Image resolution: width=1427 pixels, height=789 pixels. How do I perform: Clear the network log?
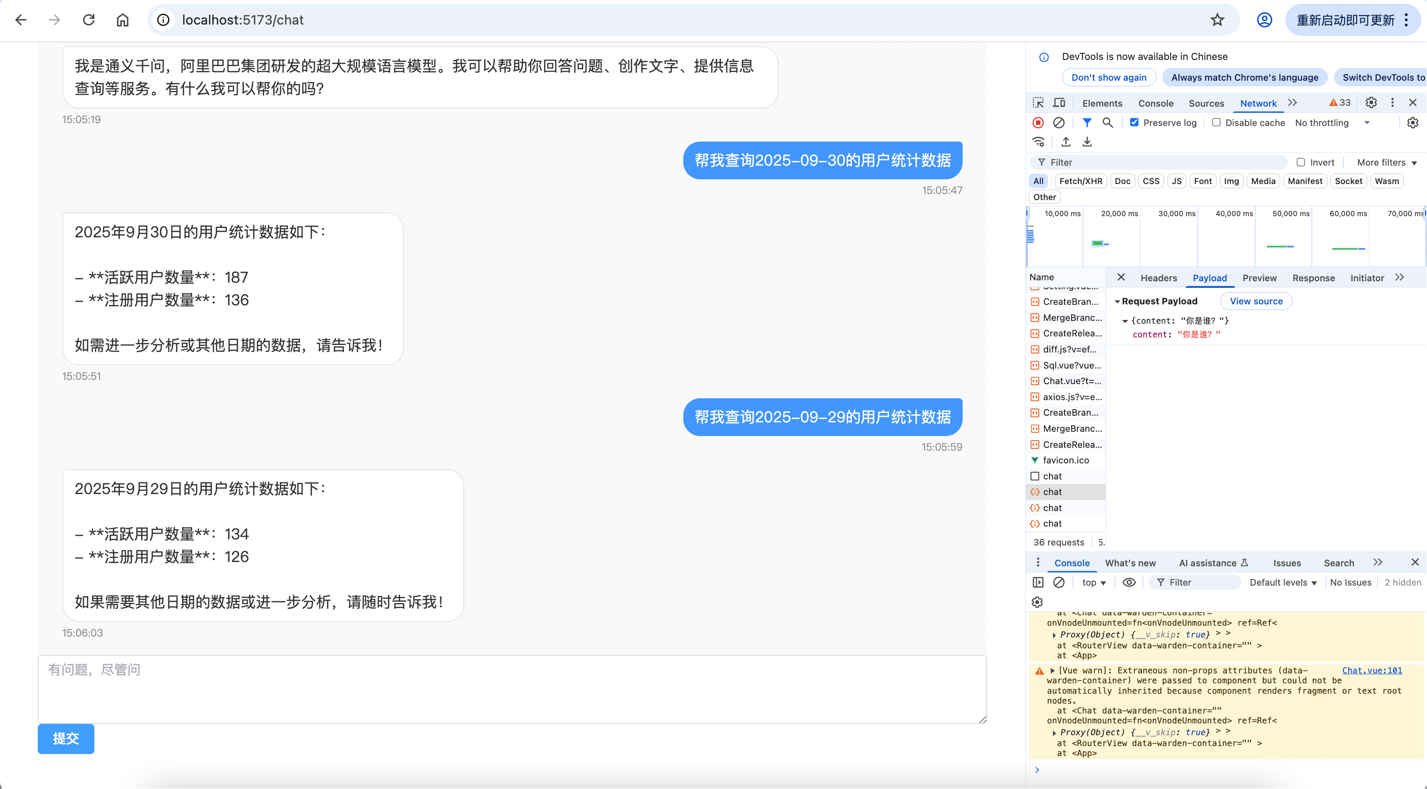[x=1058, y=123]
